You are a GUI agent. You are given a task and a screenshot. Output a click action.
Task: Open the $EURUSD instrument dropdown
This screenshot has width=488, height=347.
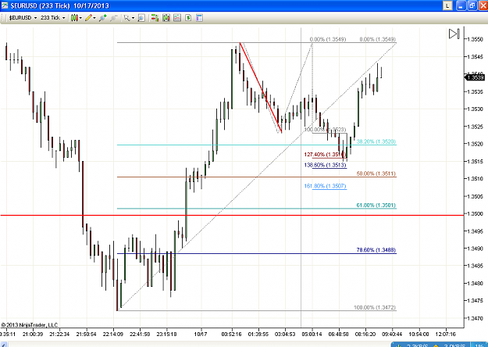coord(23,18)
